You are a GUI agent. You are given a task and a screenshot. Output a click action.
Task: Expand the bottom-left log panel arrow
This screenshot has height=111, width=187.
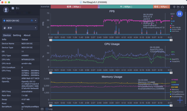click(42, 109)
